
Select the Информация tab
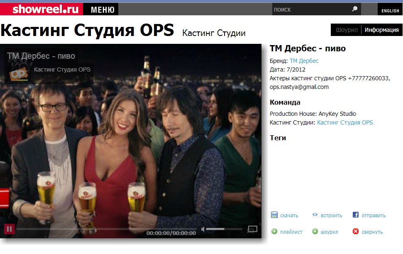(382, 30)
